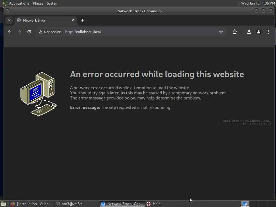Open a new tab with plus button
276x207 pixels.
(82, 20)
